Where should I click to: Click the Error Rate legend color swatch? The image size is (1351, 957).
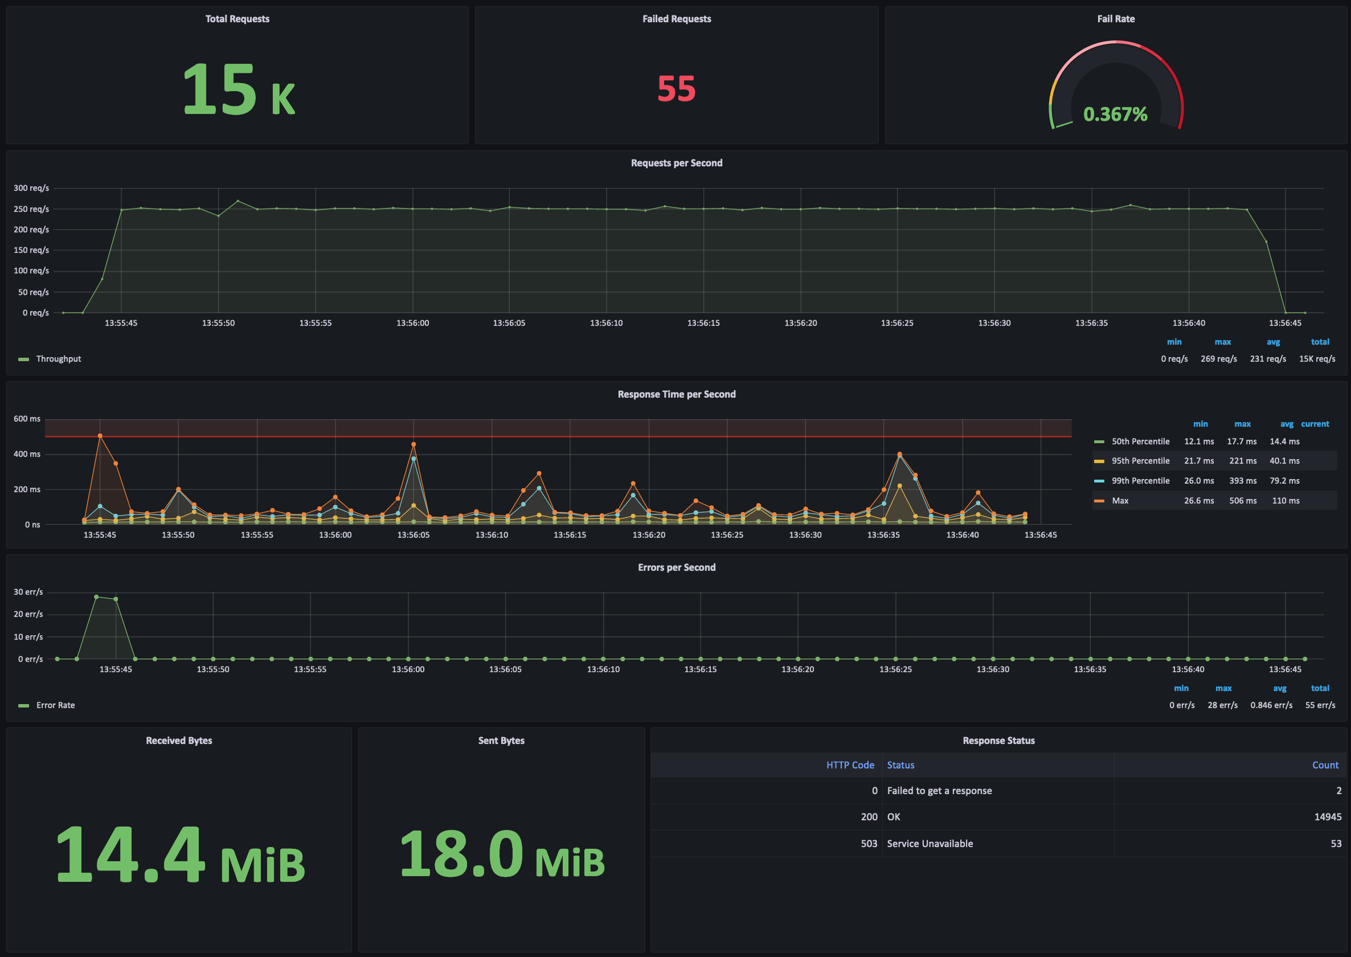[x=23, y=706]
